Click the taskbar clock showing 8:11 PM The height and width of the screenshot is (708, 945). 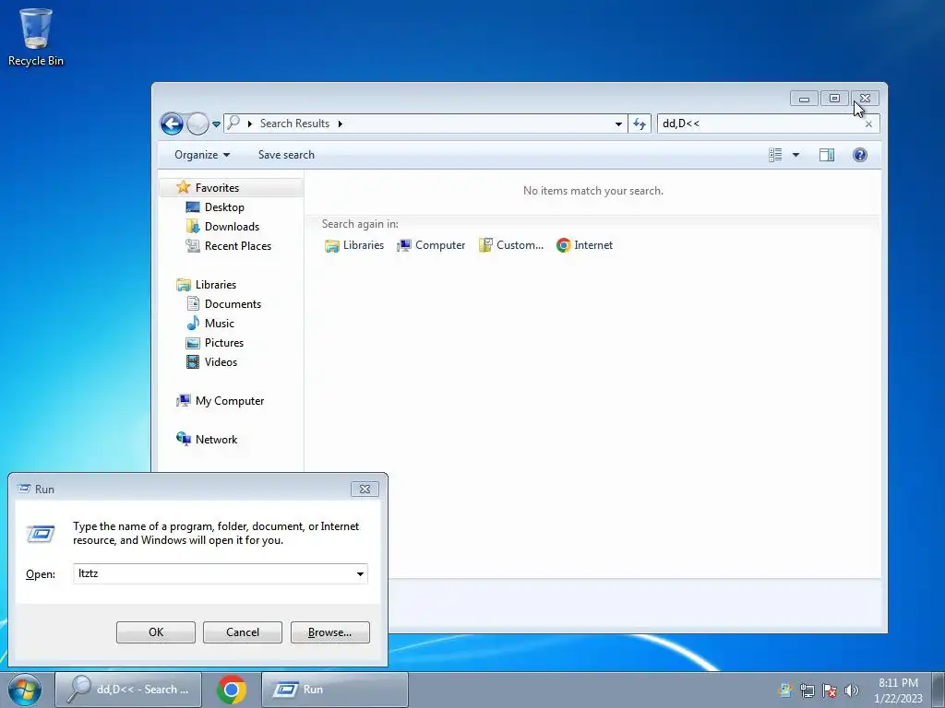point(898,690)
